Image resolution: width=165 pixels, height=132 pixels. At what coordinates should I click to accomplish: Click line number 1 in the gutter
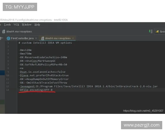[x=8, y=43]
